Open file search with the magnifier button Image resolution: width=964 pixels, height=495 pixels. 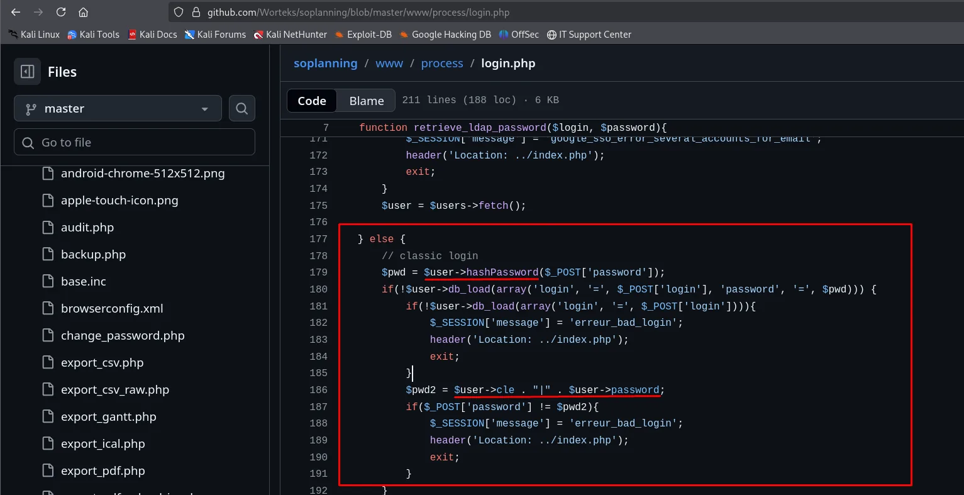click(x=242, y=108)
